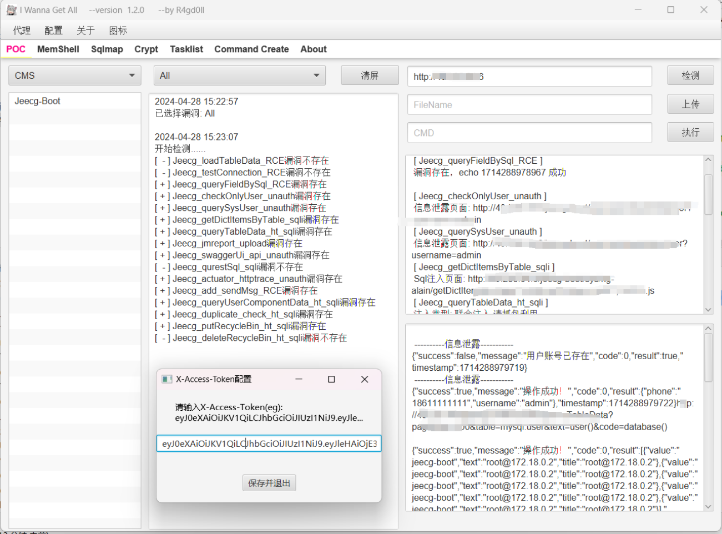This screenshot has width=722, height=534.
Task: Click the 检测 detect button
Action: click(x=690, y=75)
